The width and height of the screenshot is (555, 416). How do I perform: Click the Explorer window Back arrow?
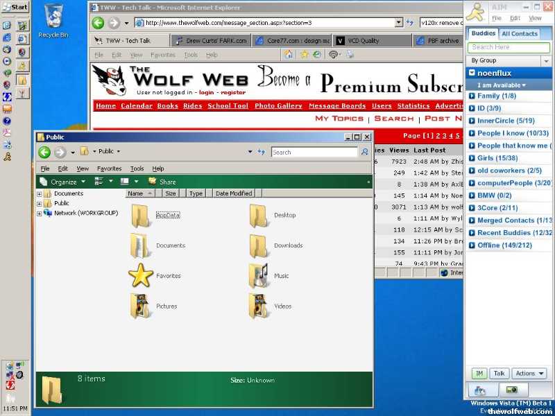[x=44, y=152]
